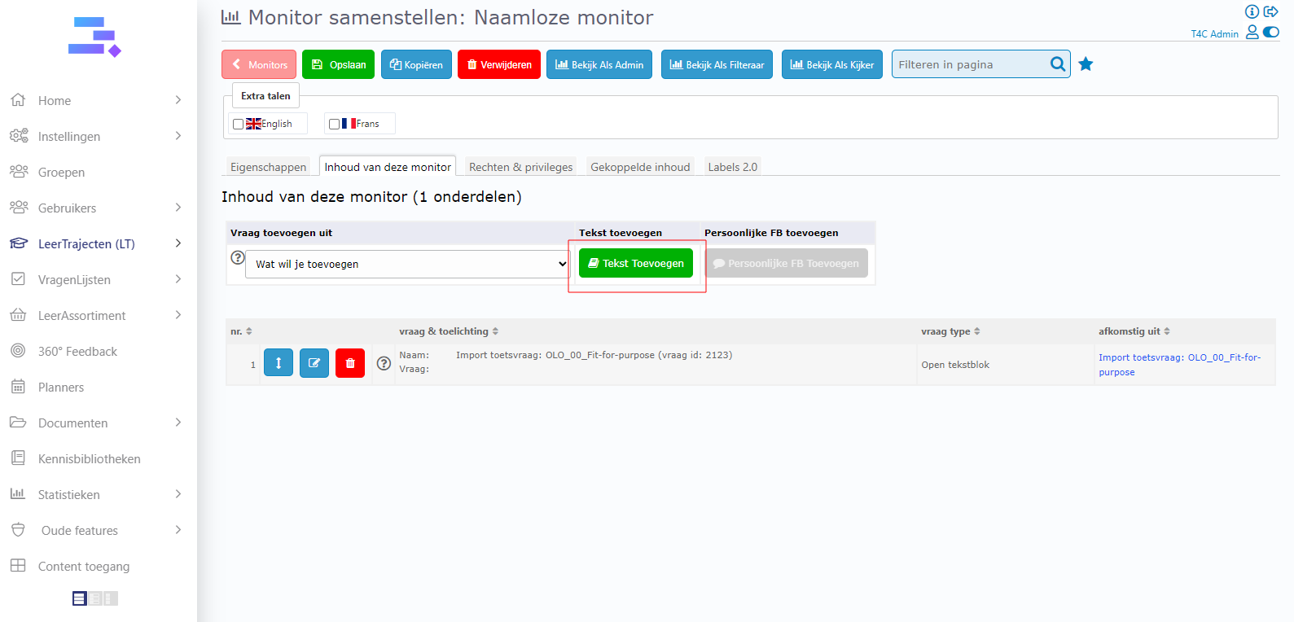
Task: Toggle the switch next to the user icon
Action: (1270, 33)
